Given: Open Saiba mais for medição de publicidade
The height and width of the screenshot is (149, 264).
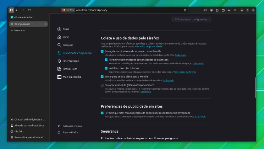Looking at the screenshot, I should (201, 117).
